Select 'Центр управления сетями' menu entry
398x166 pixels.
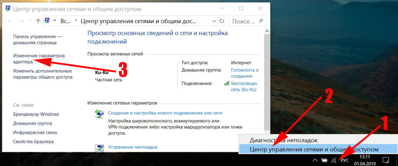pos(314,149)
